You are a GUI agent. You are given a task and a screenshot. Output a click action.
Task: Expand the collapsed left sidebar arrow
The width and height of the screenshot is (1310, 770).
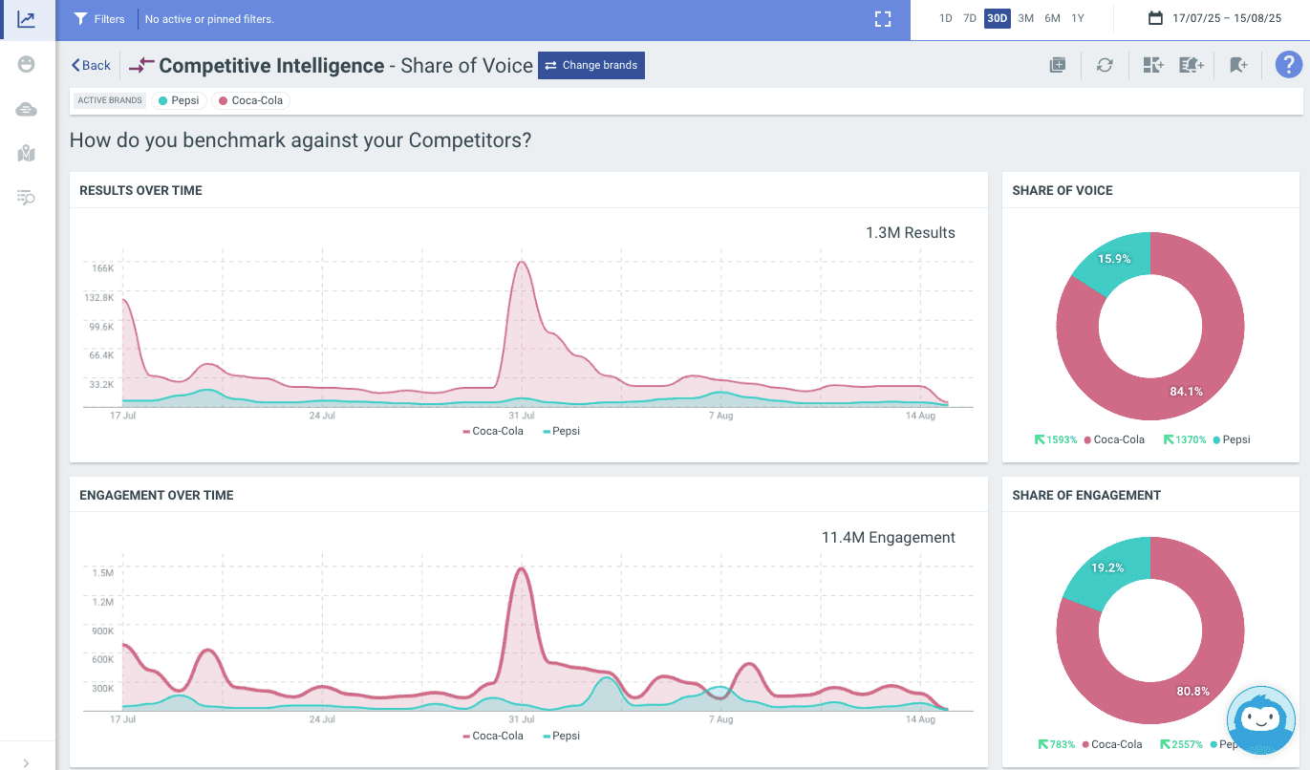pos(26,762)
